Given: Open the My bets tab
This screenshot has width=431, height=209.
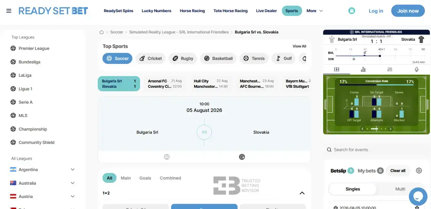Looking at the screenshot, I should [370, 171].
